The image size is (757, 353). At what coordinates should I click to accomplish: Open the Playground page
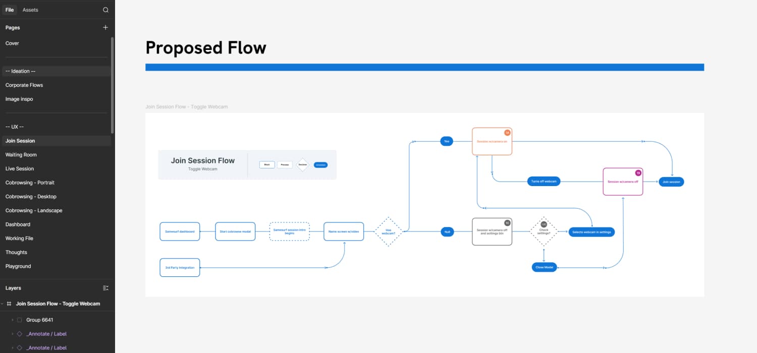(x=18, y=266)
